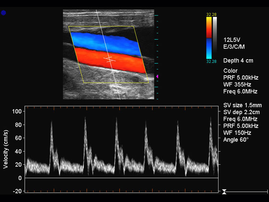
Task: Click the lower 32.28 color scale value
Action: point(211,61)
